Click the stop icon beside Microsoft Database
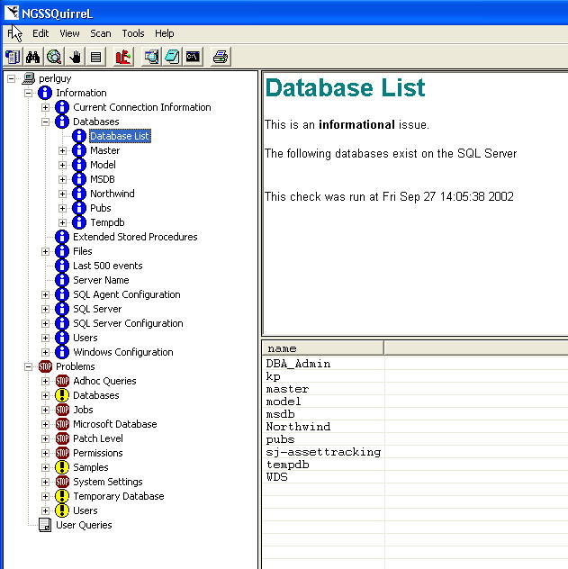568x569 pixels. [62, 424]
